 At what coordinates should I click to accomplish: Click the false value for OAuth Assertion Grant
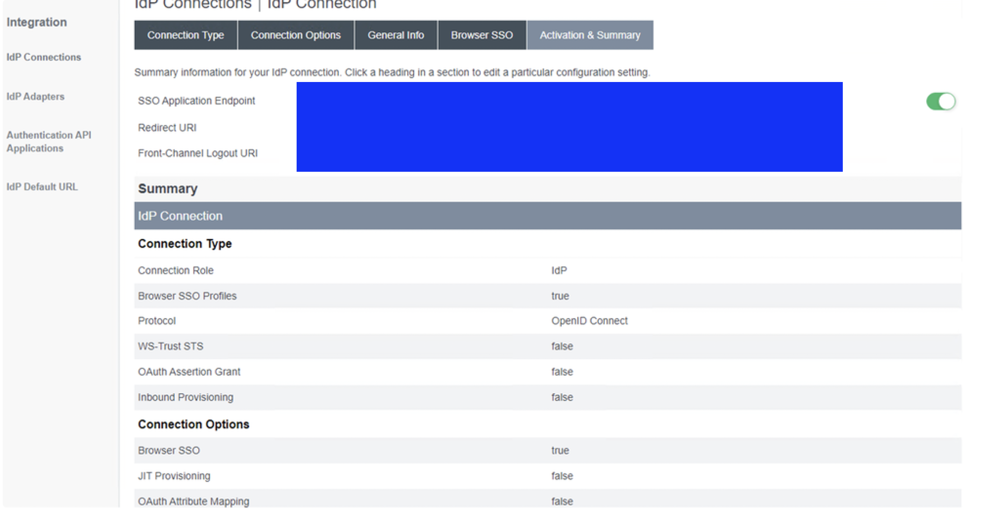coord(562,372)
